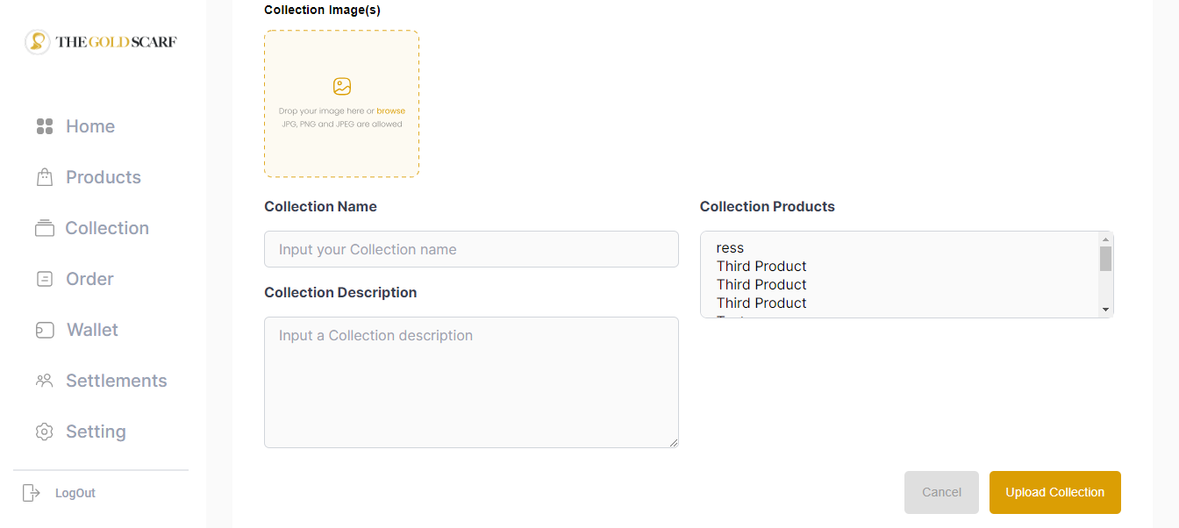
Task: Click the LogOut door-arrow icon
Action: [x=32, y=493]
